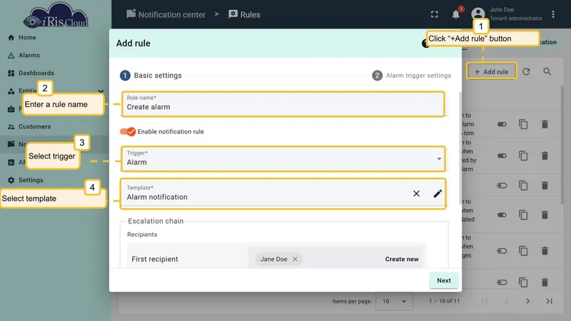
Task: Select the Basic settings step
Action: (x=151, y=76)
